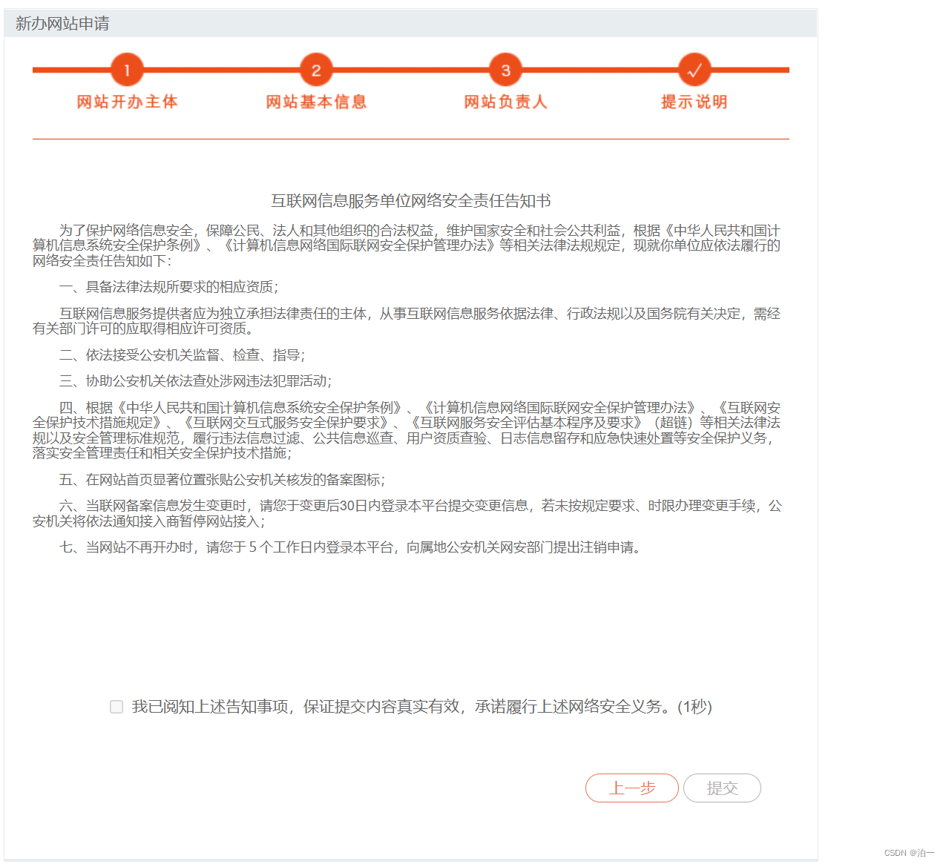Image resolution: width=946 pixels, height=864 pixels.
Task: Go back with the 上一步 button
Action: tap(632, 788)
